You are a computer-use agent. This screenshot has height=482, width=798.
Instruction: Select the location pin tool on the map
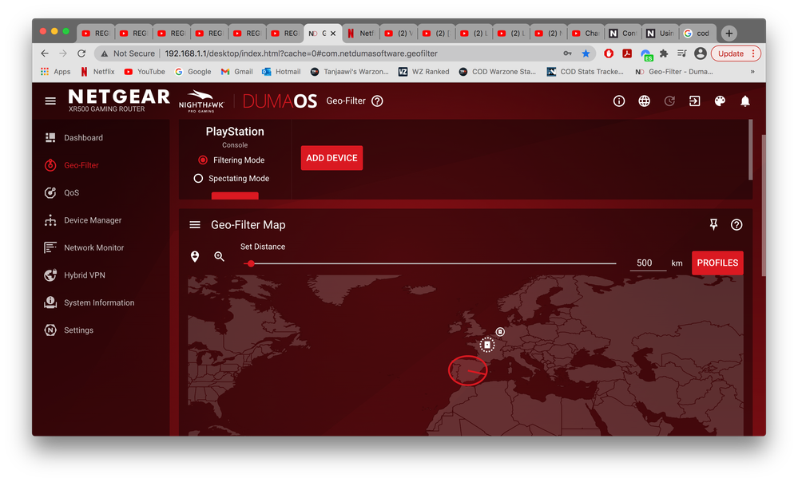click(x=194, y=256)
